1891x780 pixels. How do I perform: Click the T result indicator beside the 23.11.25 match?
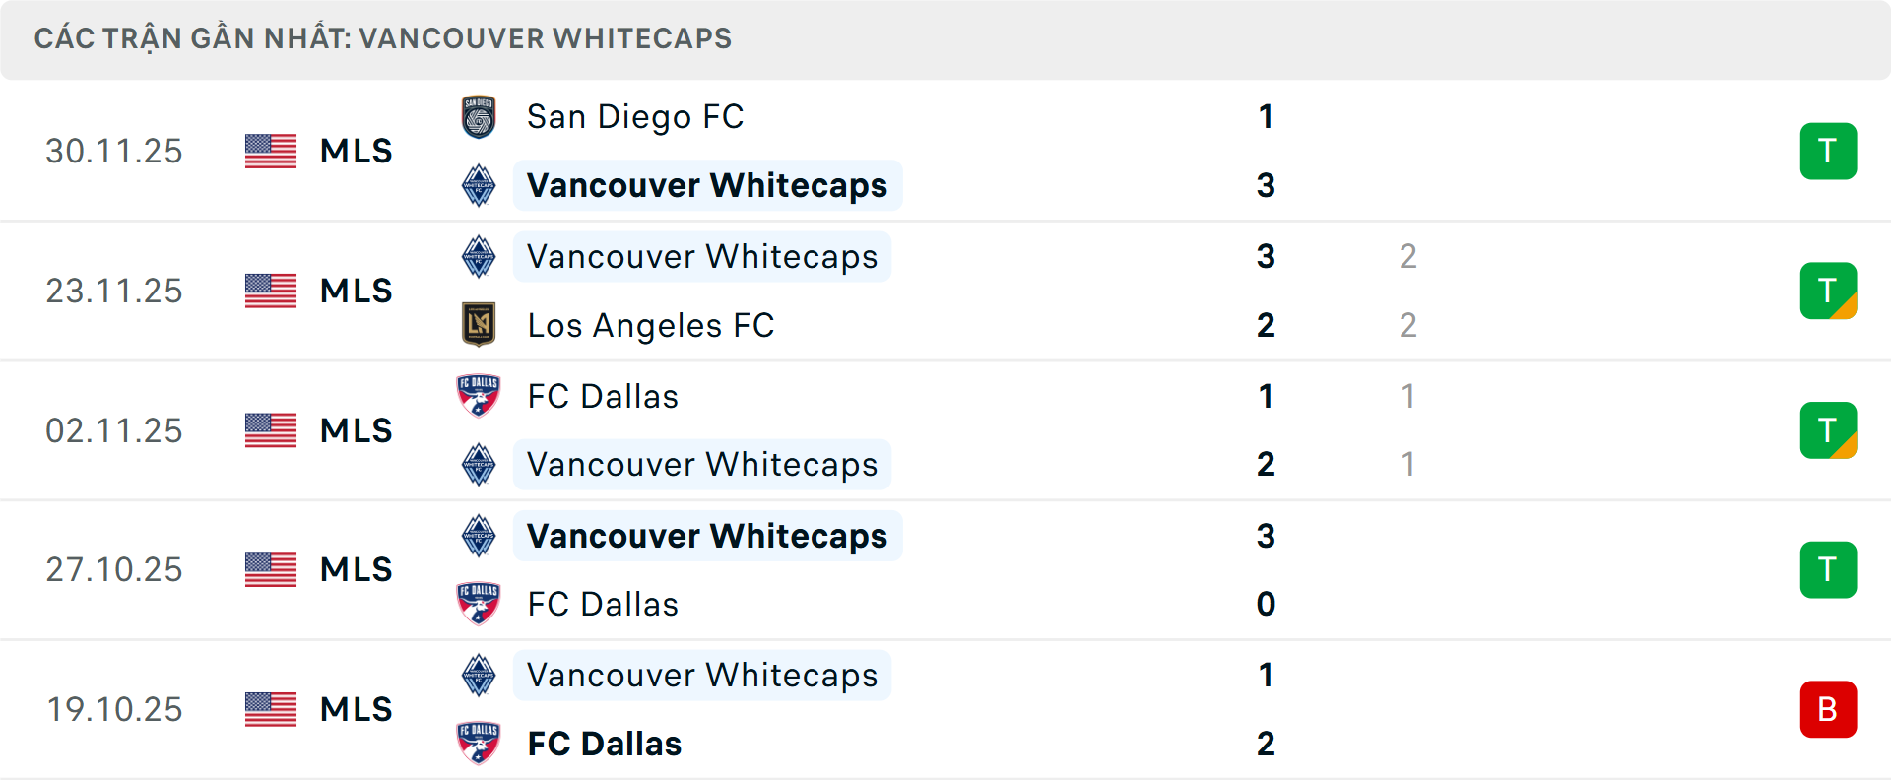pyautogui.click(x=1828, y=291)
